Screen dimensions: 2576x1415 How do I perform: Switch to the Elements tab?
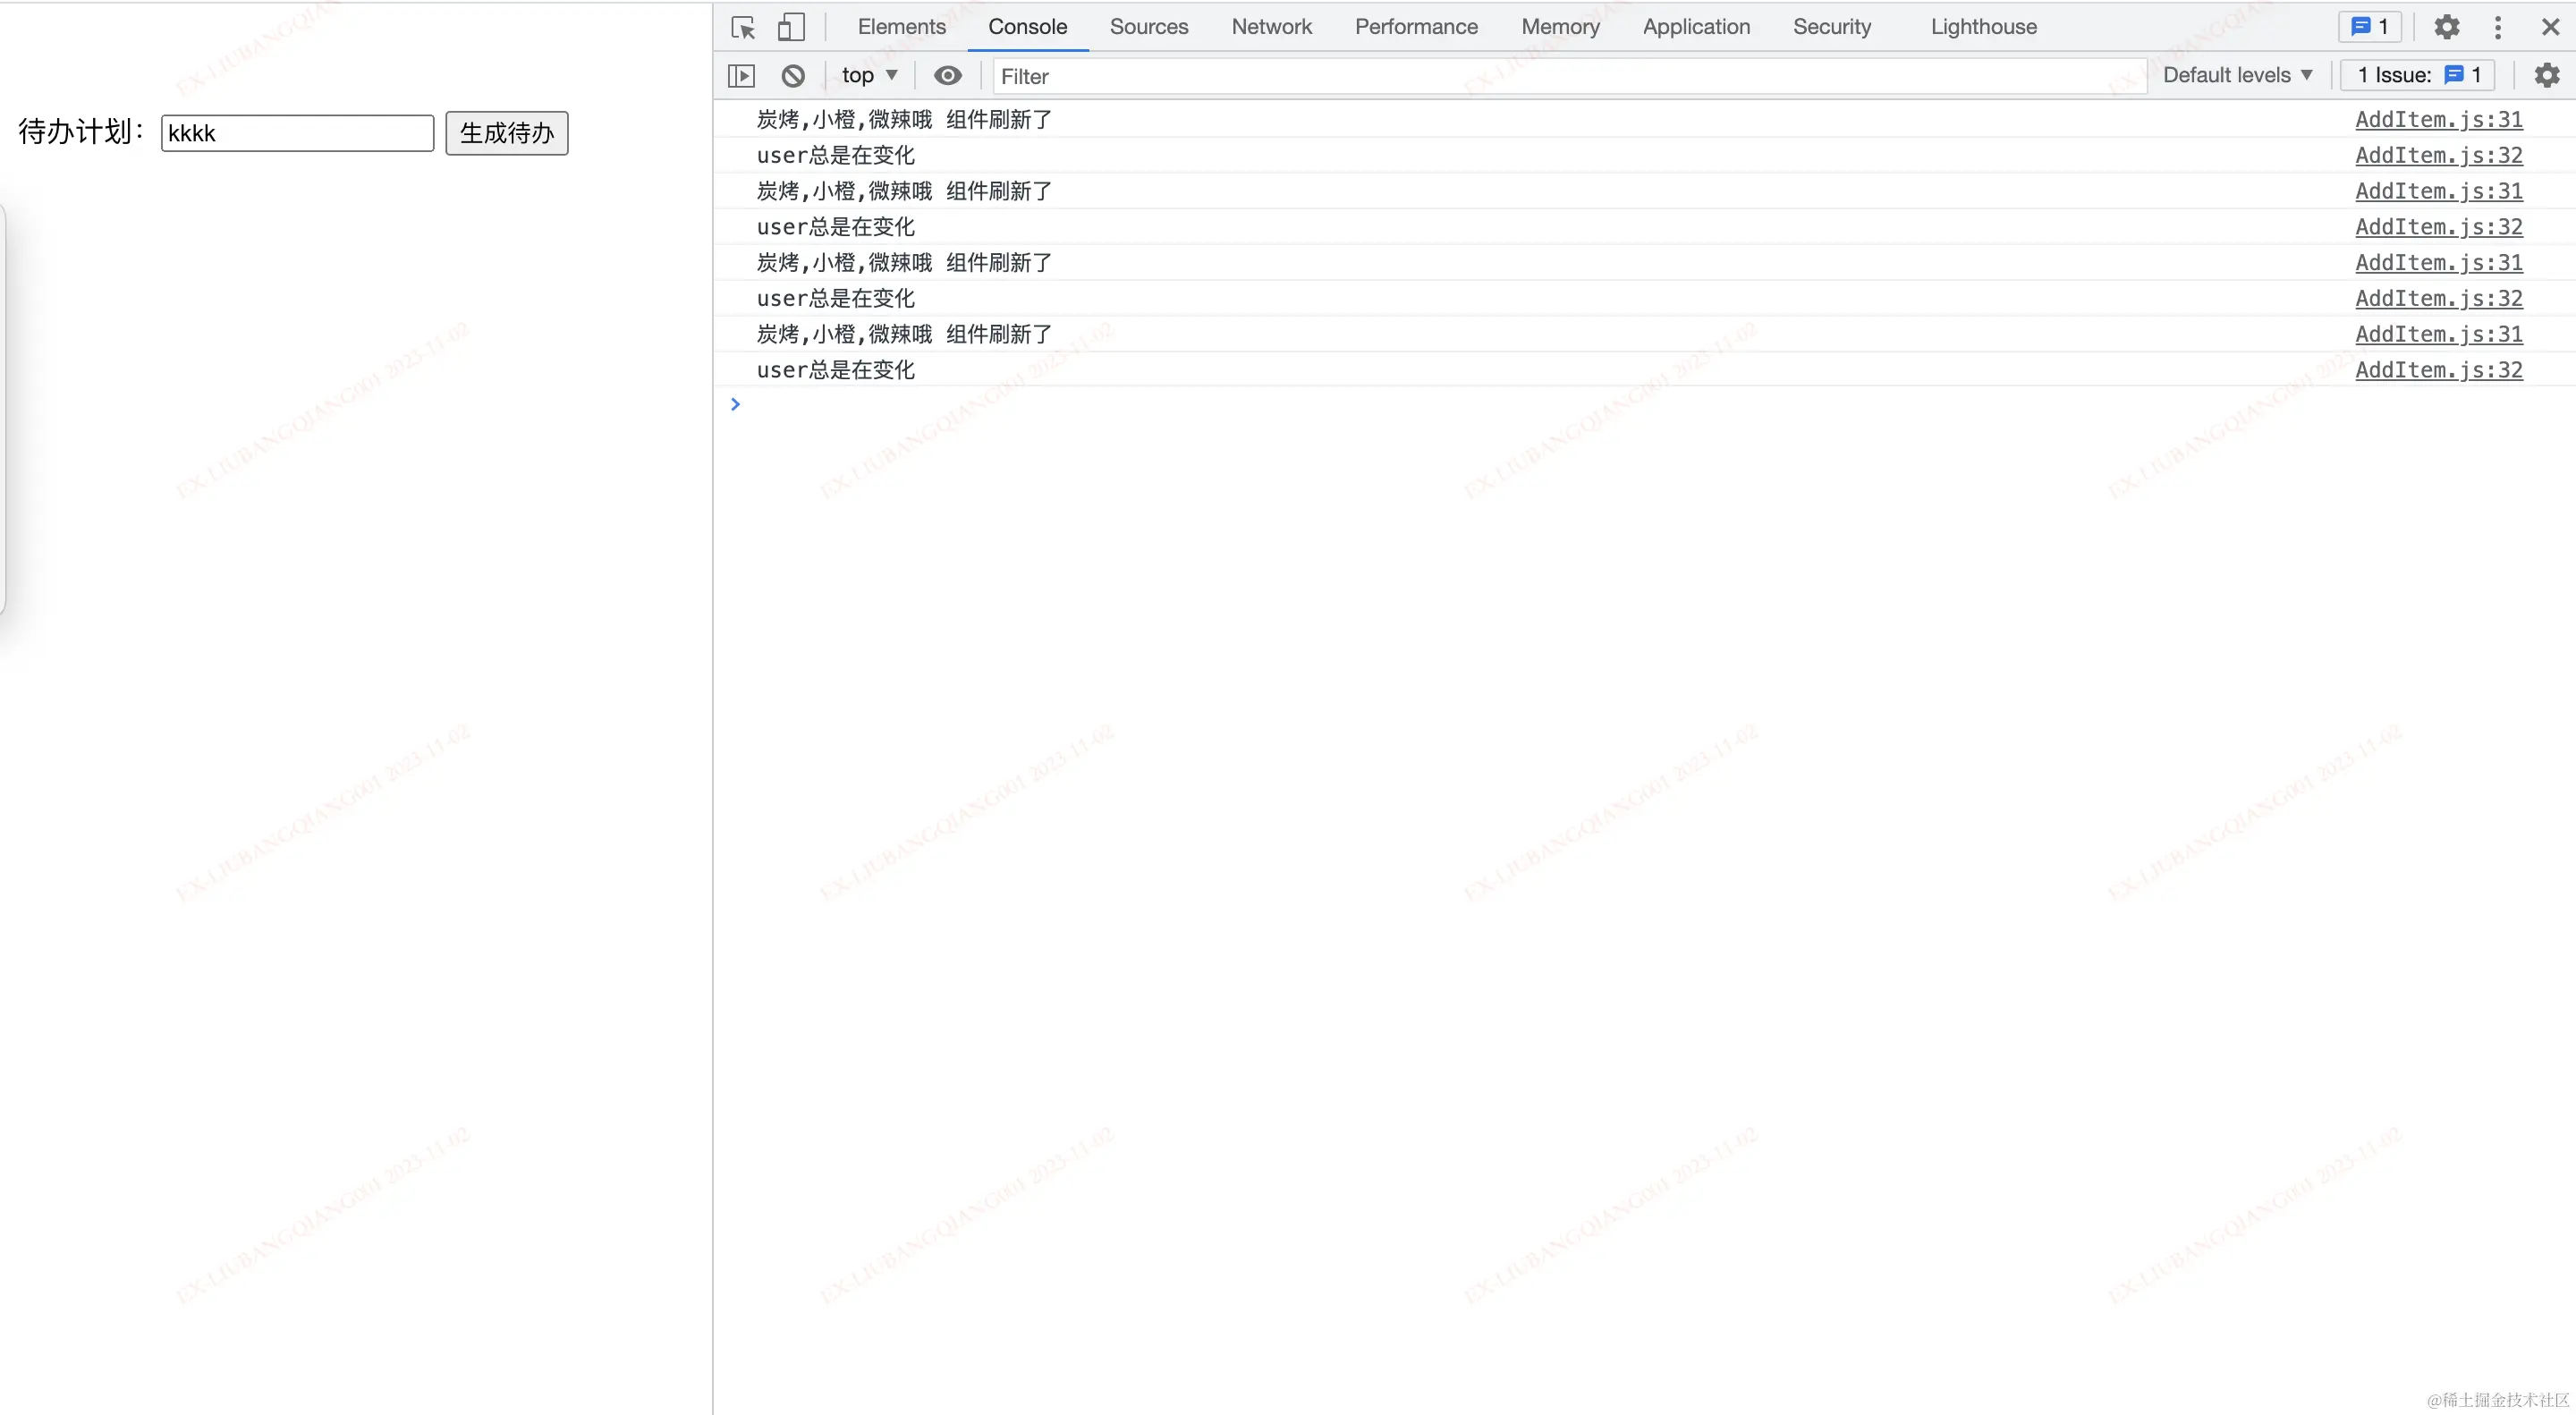point(900,27)
